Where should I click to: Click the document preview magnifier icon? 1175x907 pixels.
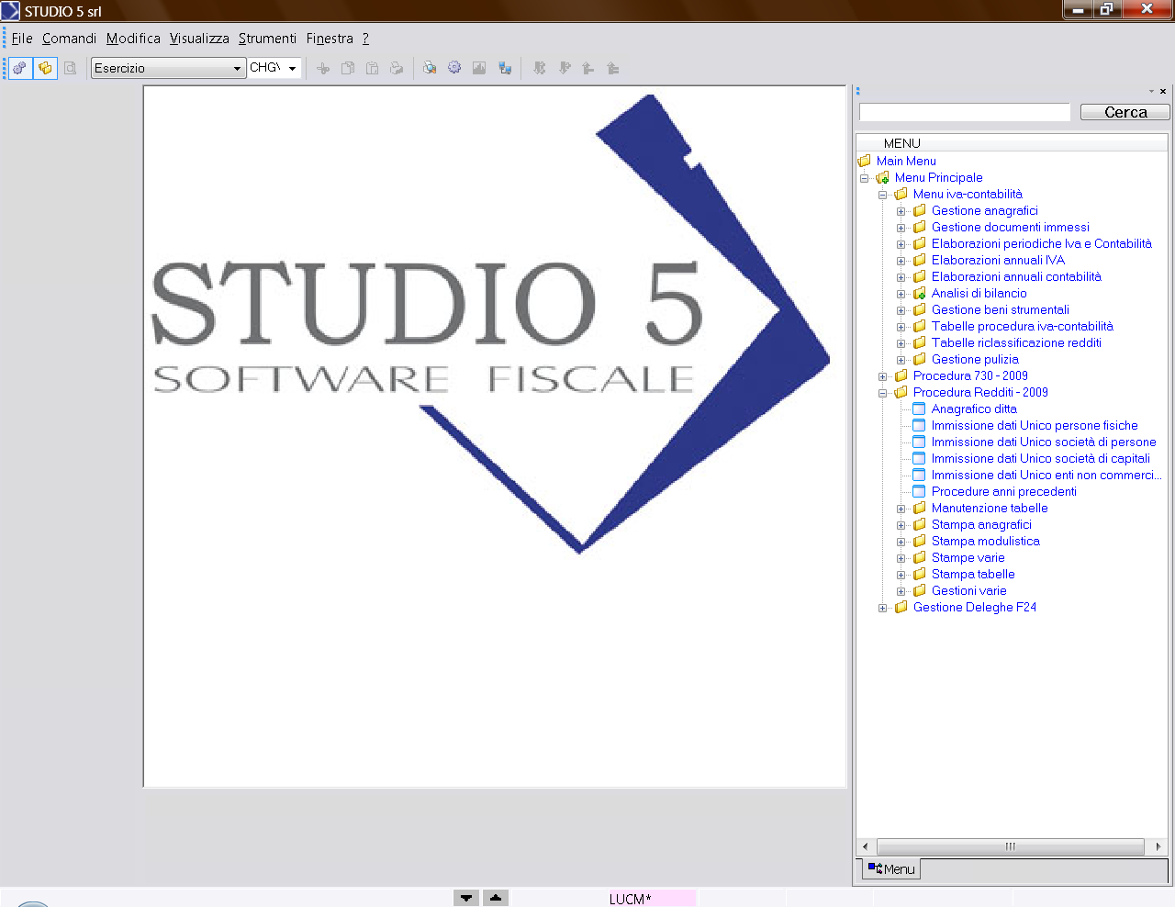70,68
